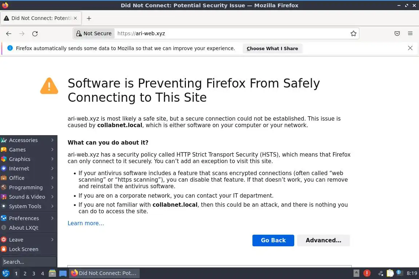This screenshot has height=279, width=419.
Task: Click the LXQt start menu button
Action: click(5, 273)
